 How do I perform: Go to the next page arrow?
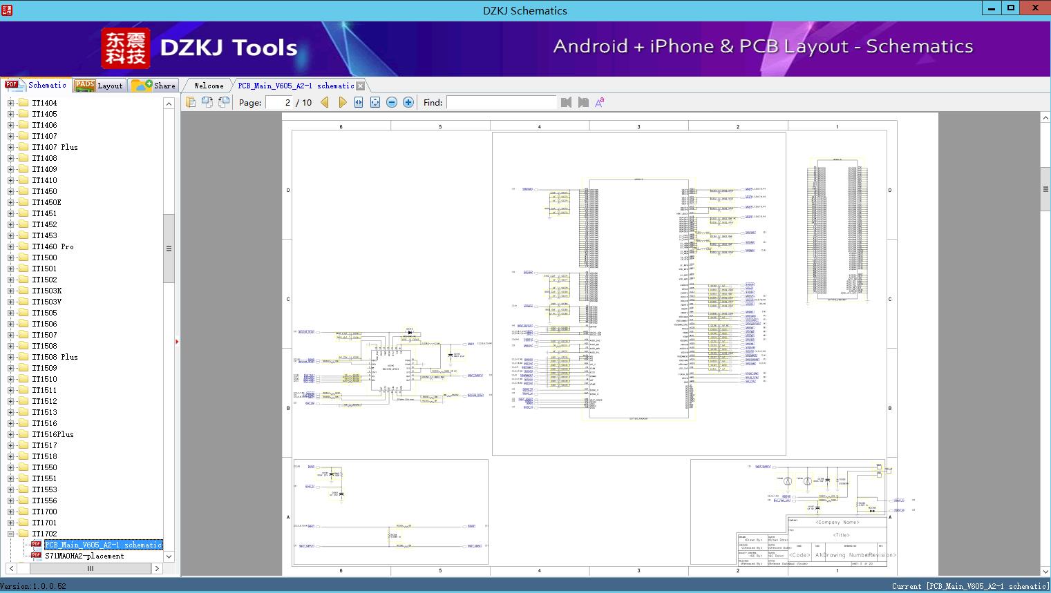(x=342, y=102)
